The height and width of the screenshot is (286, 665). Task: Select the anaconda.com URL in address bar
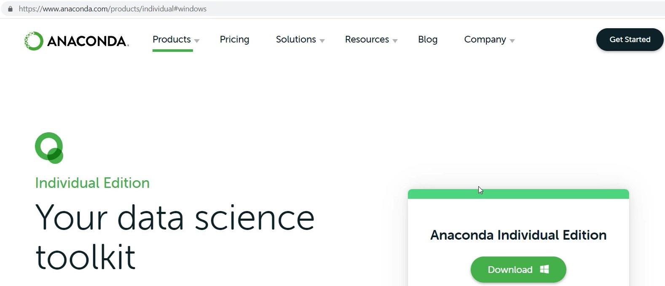[113, 9]
